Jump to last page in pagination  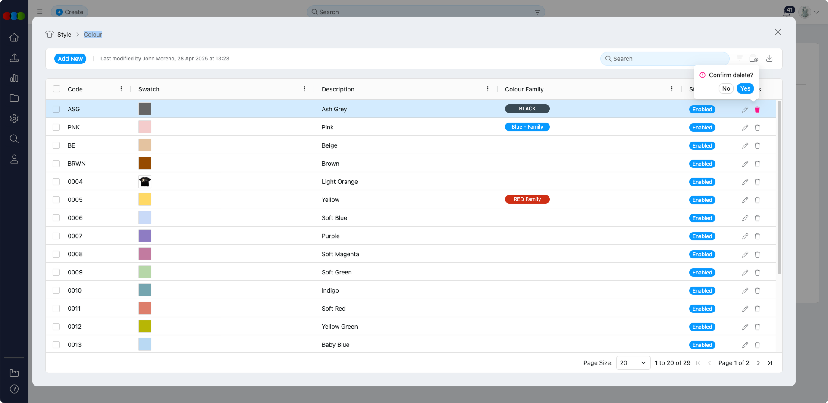coord(770,363)
